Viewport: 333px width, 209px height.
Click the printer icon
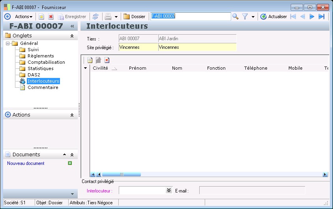click(x=108, y=17)
